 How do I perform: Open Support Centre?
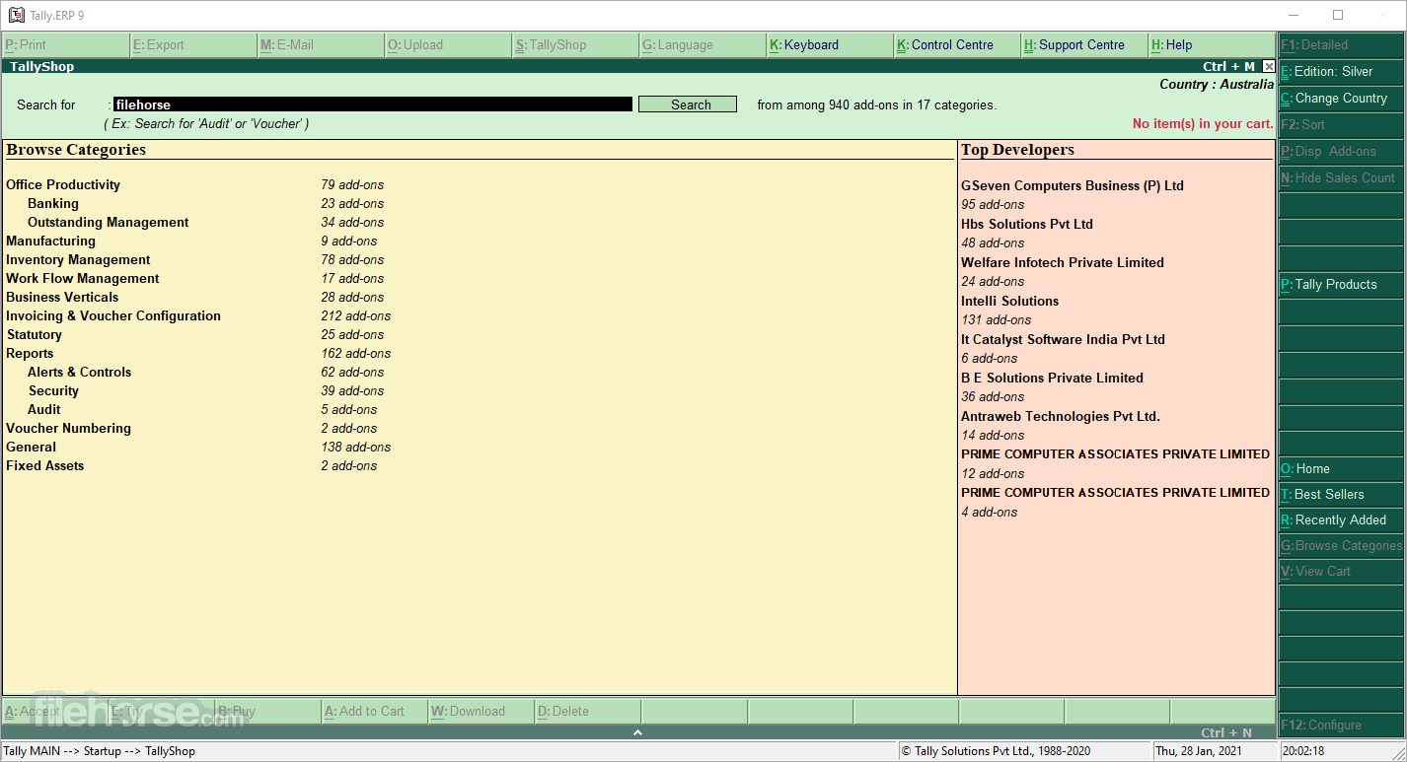point(1083,45)
